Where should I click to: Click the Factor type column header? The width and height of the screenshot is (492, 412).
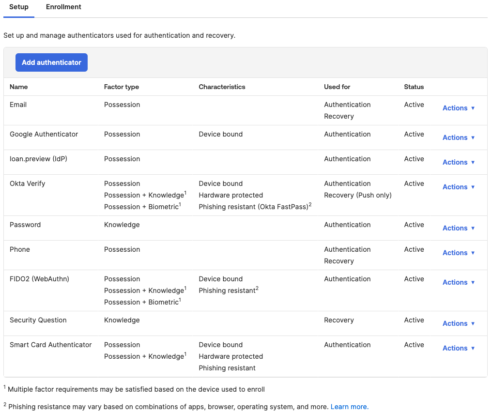(x=122, y=87)
